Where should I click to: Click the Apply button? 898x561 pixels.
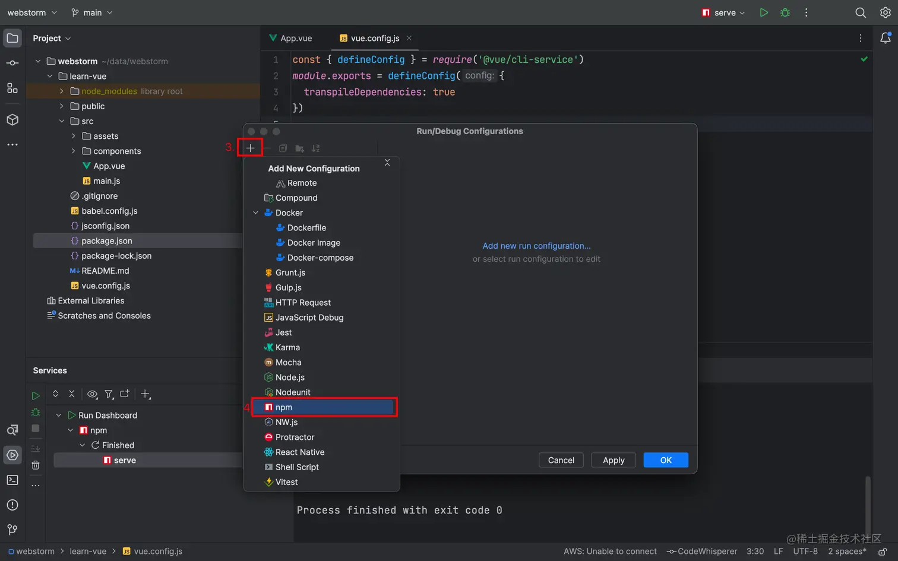coord(614,460)
